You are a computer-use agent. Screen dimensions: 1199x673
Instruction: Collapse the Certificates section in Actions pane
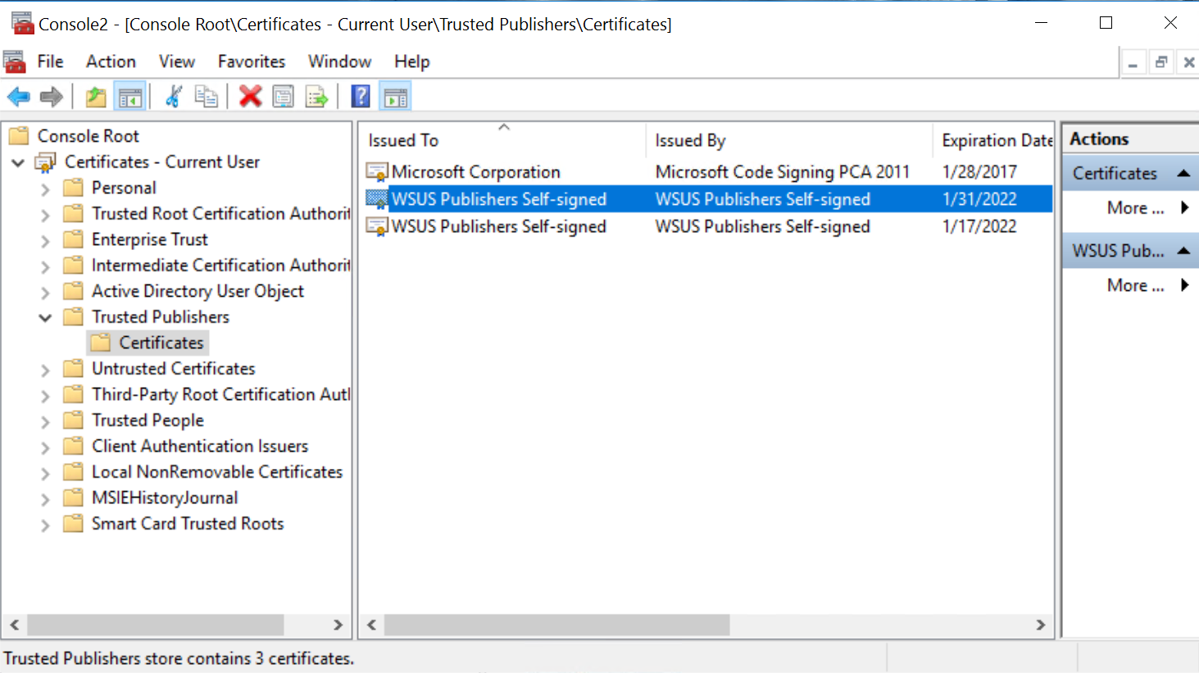(1183, 173)
